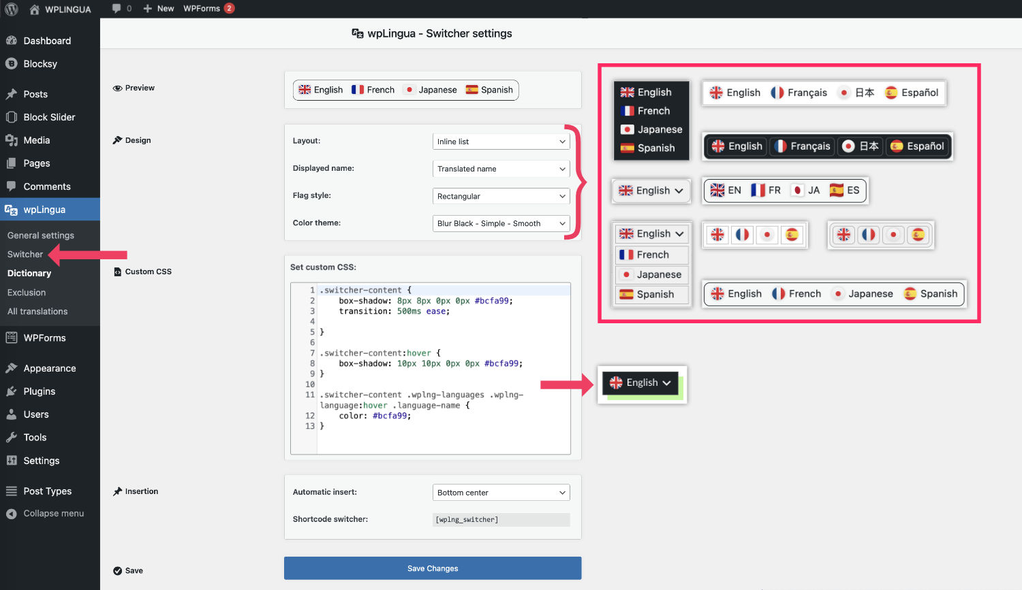Click the Users person icon
1022x590 pixels.
click(12, 414)
